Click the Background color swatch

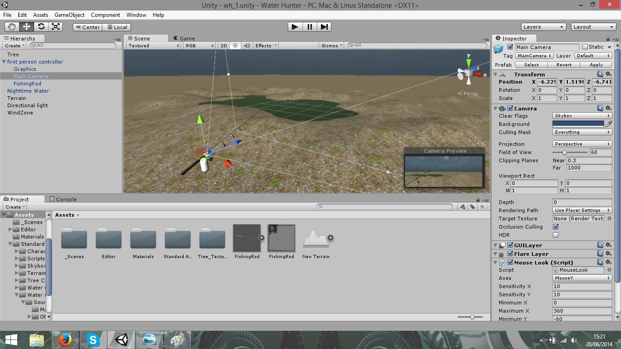(578, 124)
